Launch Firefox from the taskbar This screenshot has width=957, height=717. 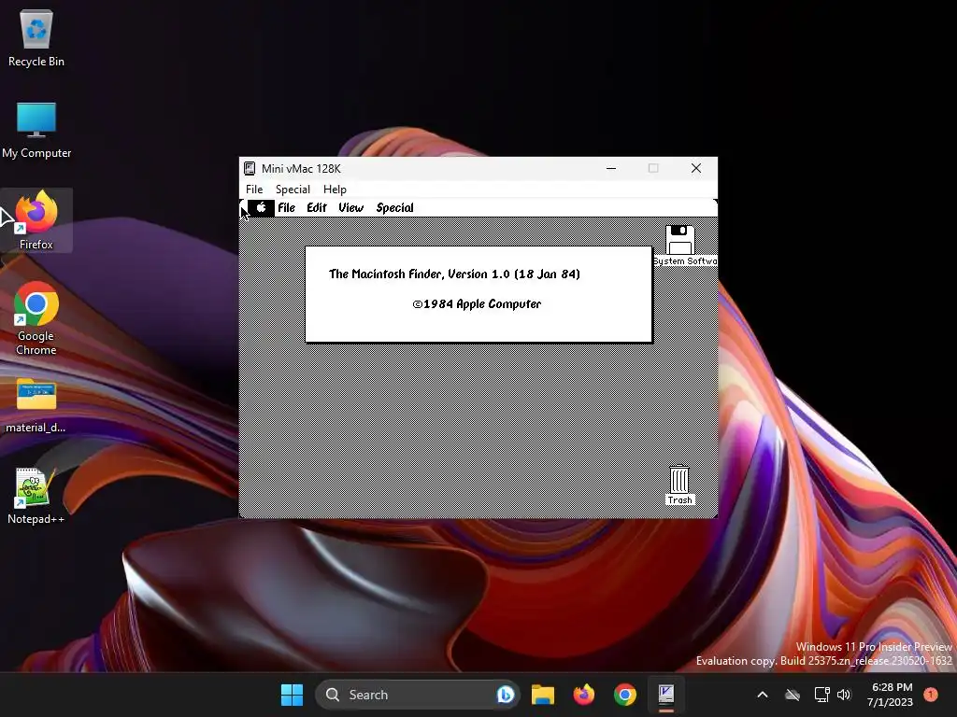584,695
